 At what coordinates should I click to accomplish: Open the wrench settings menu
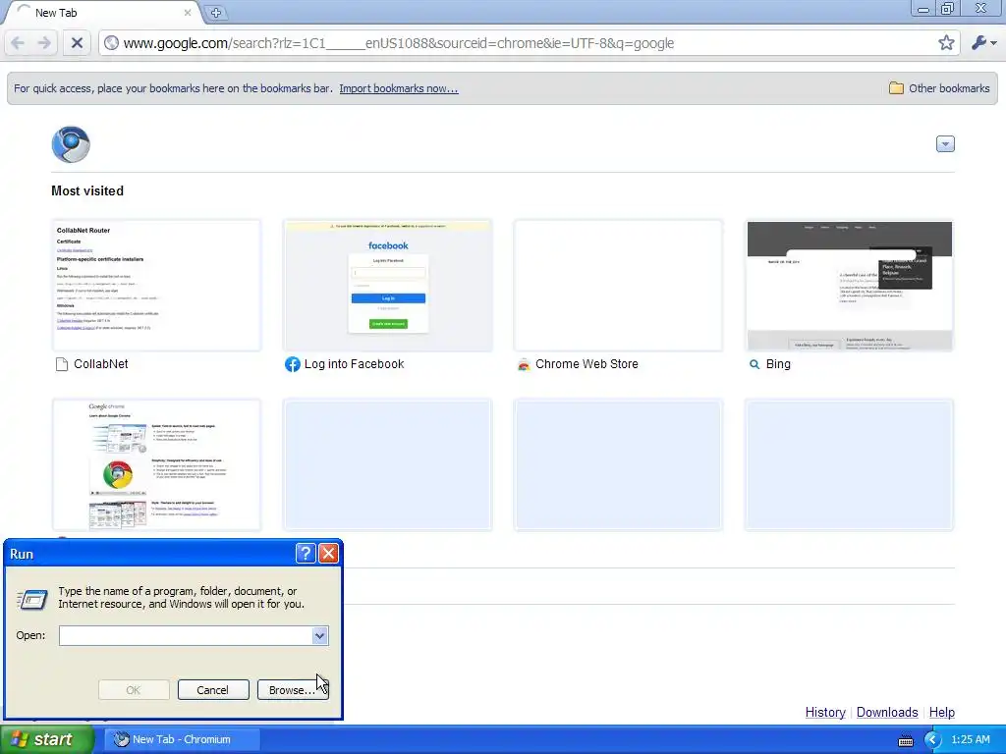[x=982, y=43]
